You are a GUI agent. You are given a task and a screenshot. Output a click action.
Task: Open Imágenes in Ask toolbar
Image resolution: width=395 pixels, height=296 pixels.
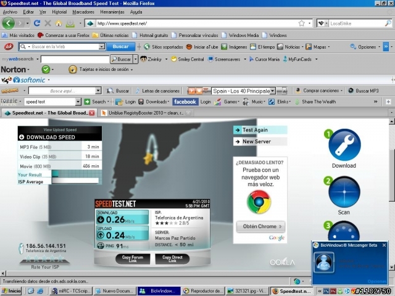(234, 47)
